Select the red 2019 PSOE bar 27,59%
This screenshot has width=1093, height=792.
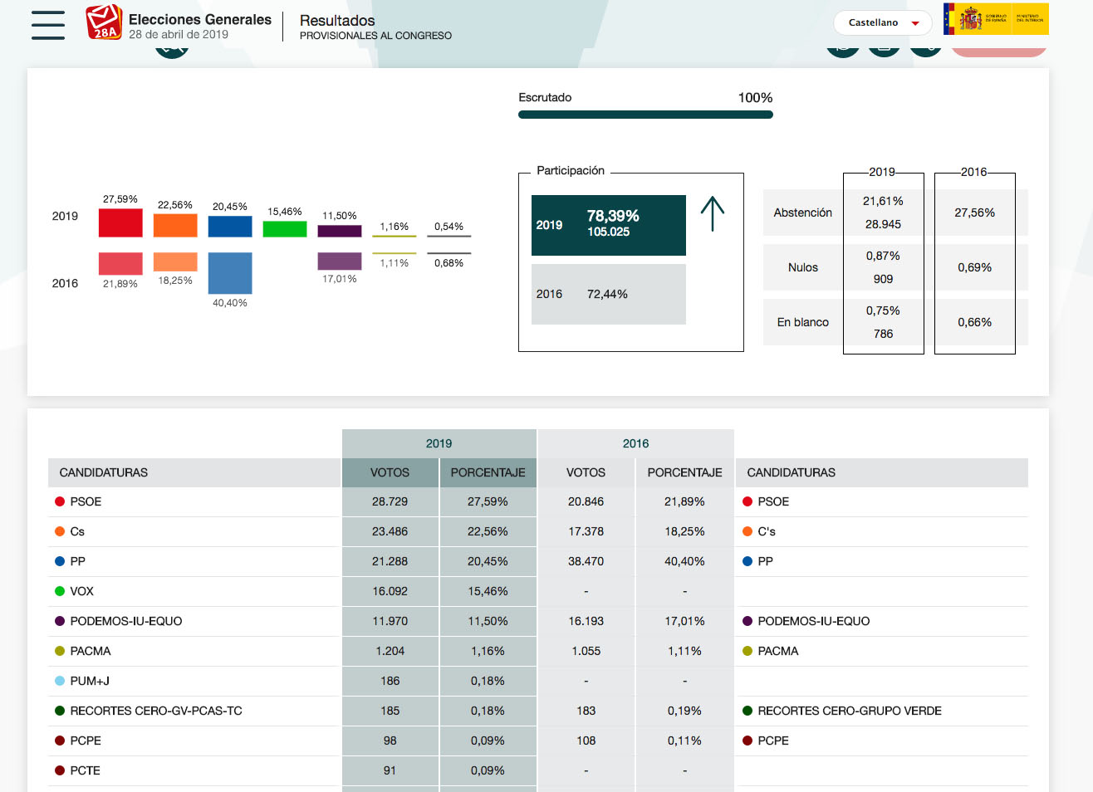120,222
